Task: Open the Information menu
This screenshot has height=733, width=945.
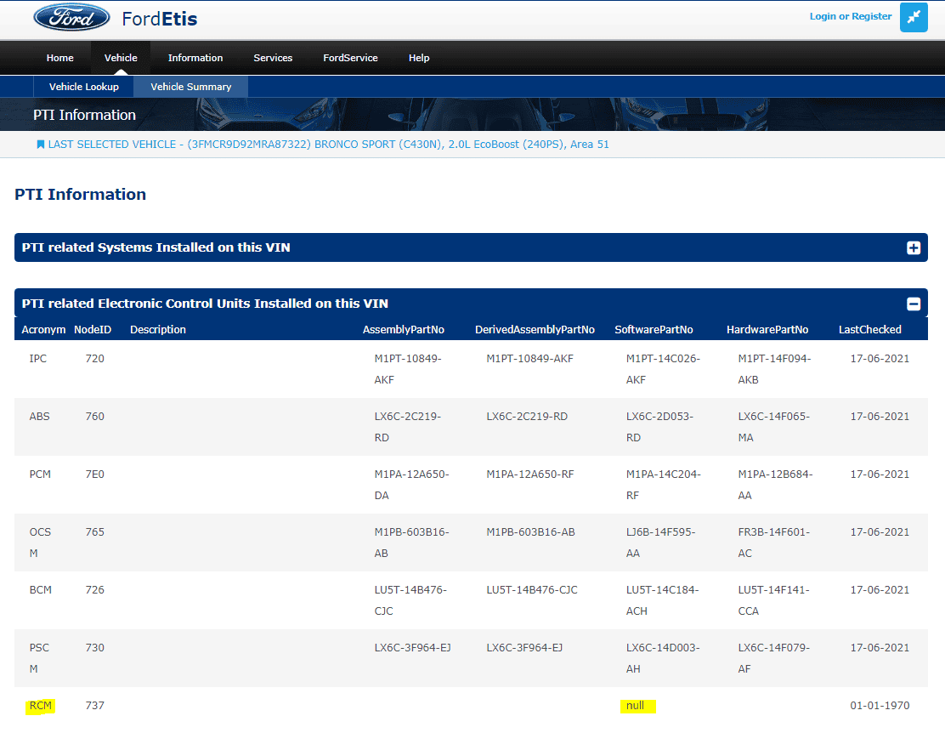Action: pyautogui.click(x=195, y=58)
